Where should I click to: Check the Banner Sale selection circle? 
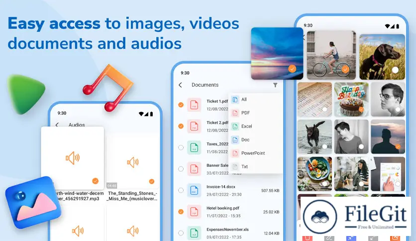pos(181,169)
